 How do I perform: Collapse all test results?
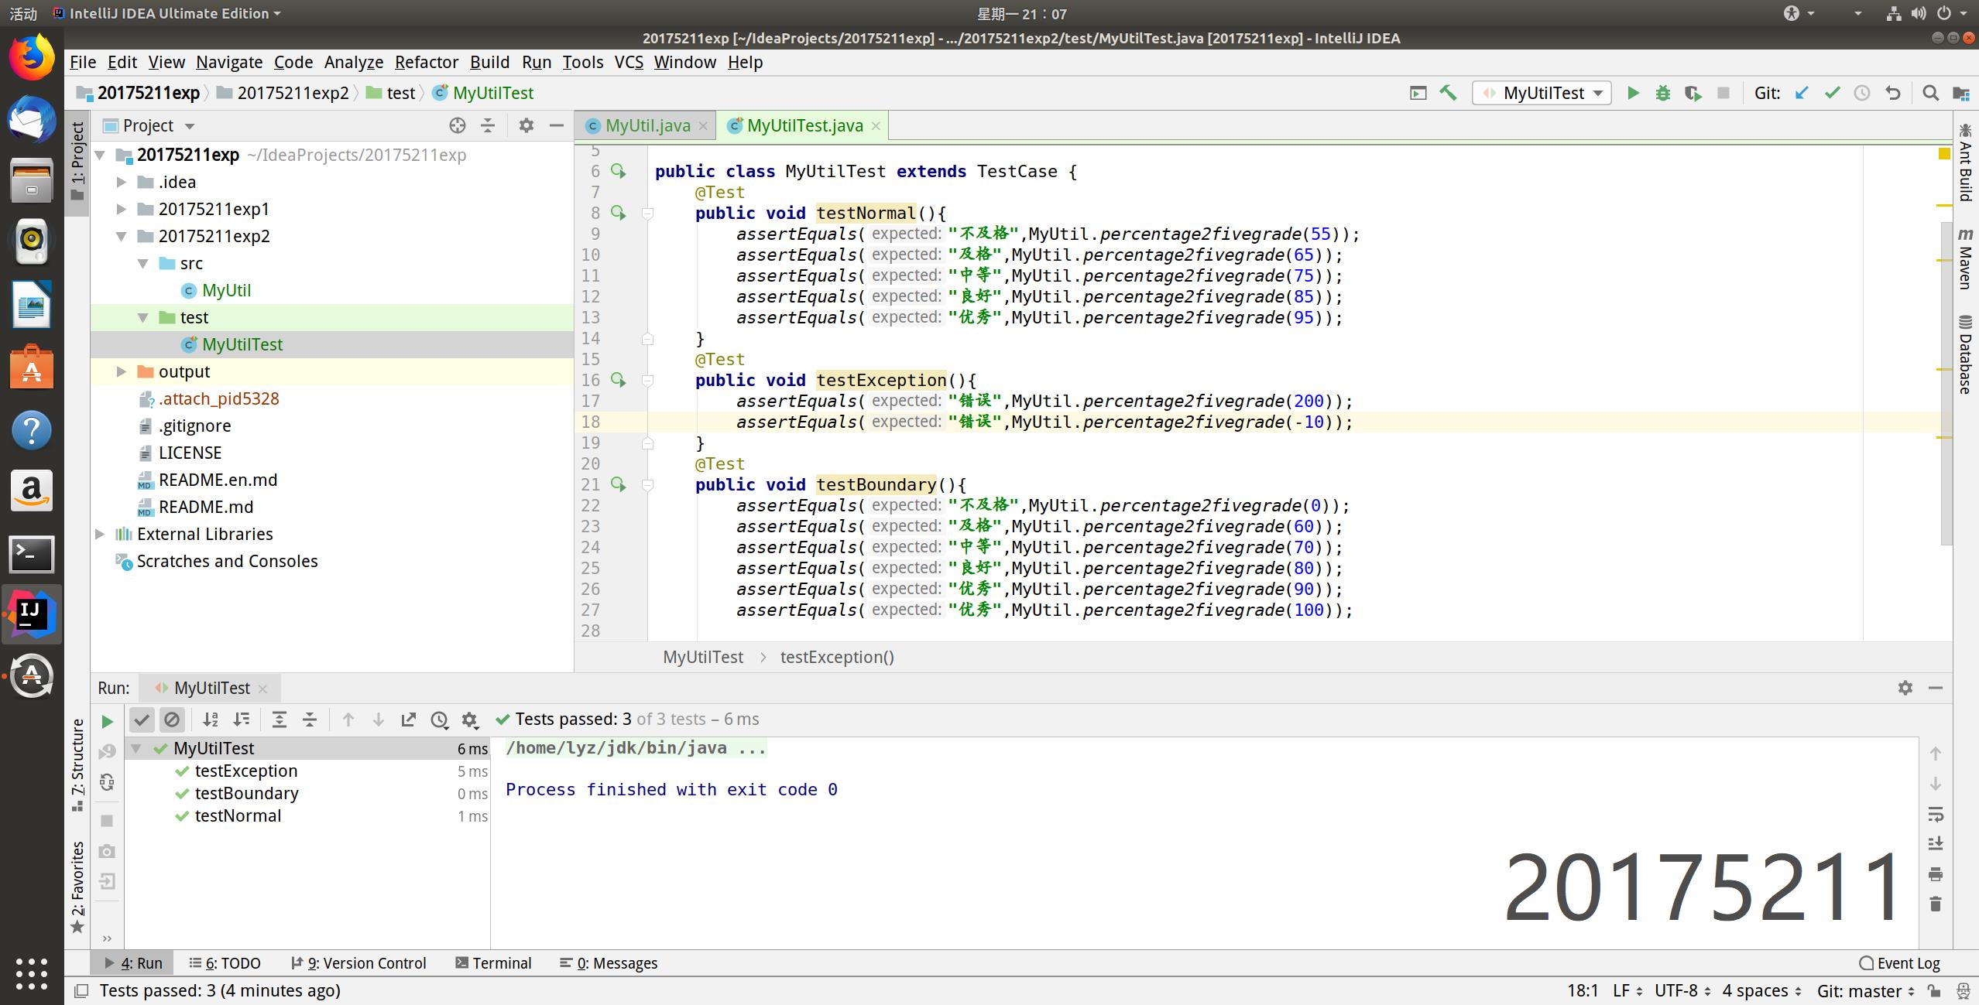[310, 720]
